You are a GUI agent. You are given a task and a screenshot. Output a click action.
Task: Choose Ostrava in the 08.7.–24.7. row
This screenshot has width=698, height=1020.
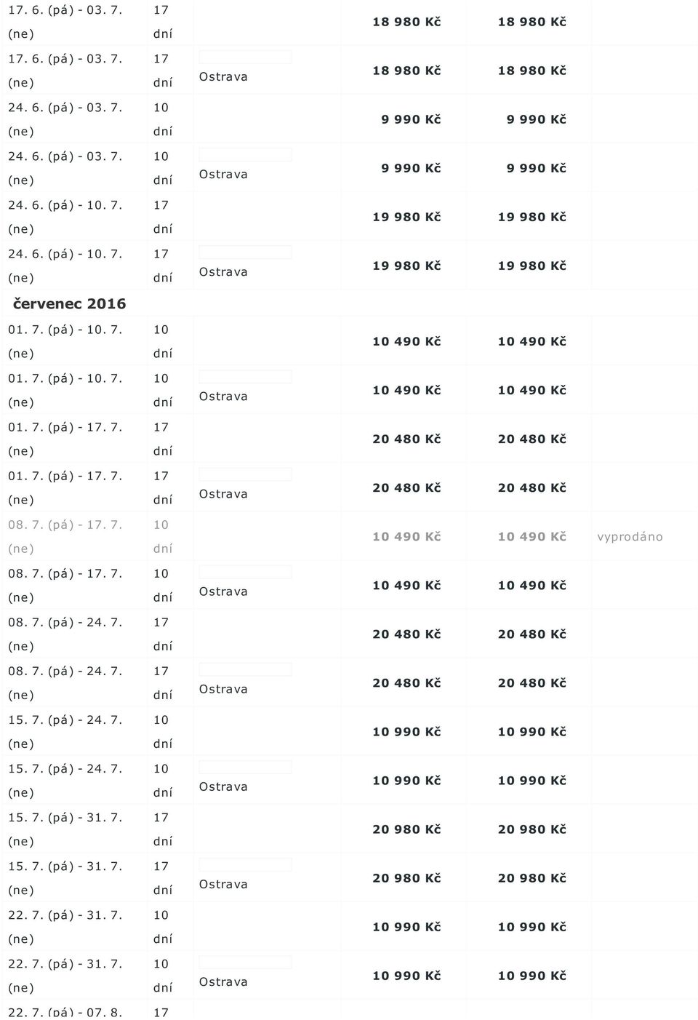pyautogui.click(x=223, y=689)
